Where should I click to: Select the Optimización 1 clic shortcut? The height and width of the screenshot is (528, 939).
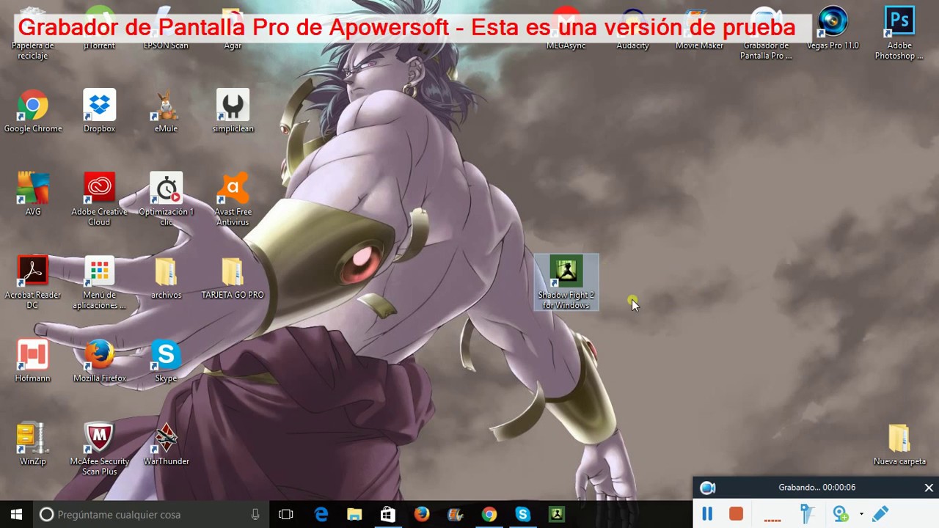166,199
